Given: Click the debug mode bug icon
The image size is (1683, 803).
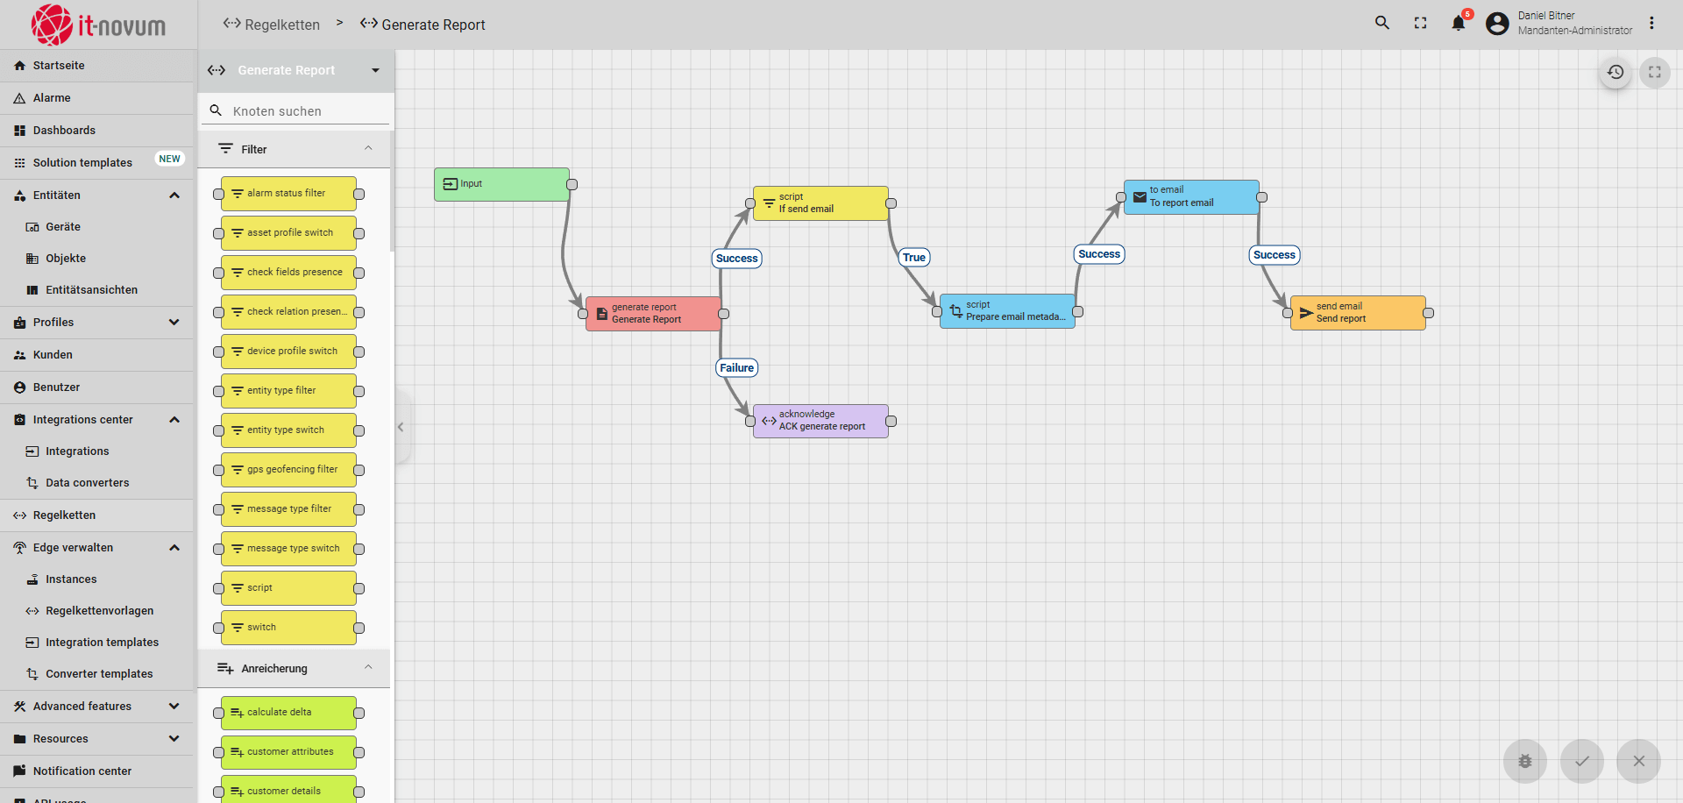Looking at the screenshot, I should [x=1524, y=761].
